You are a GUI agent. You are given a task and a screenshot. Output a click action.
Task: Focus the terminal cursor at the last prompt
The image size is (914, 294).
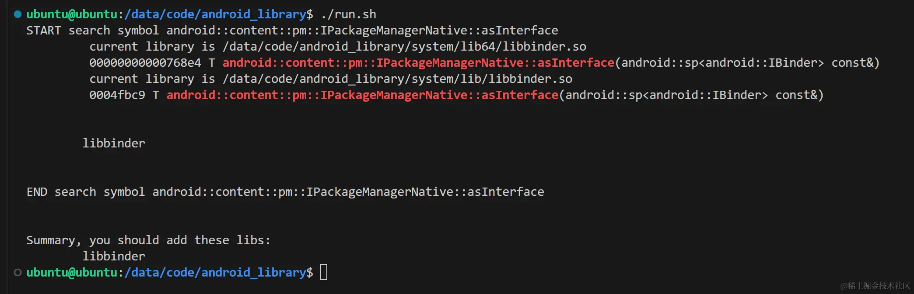pos(324,272)
